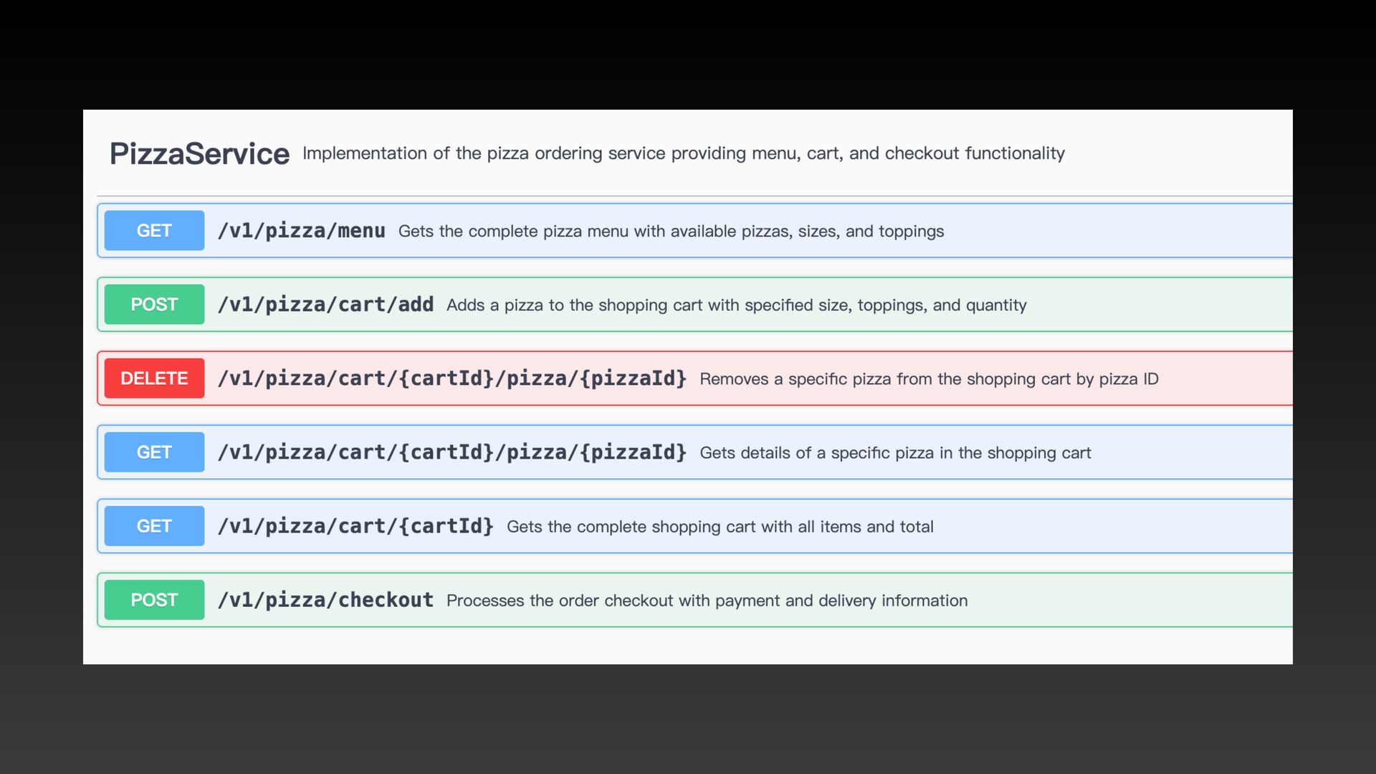The height and width of the screenshot is (774, 1376).
Task: Click the POST badge for cart/add endpoint
Action: [x=154, y=305]
